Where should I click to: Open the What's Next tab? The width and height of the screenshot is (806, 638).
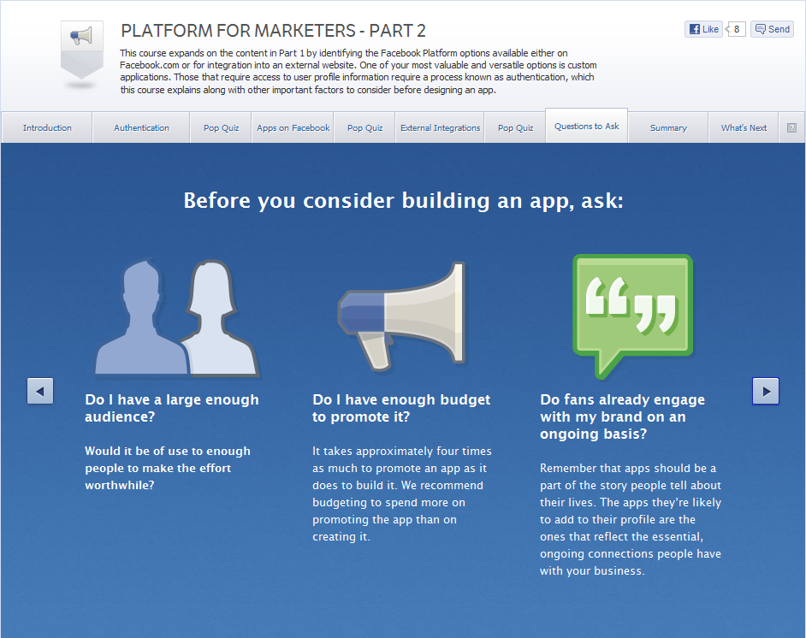pyautogui.click(x=744, y=127)
